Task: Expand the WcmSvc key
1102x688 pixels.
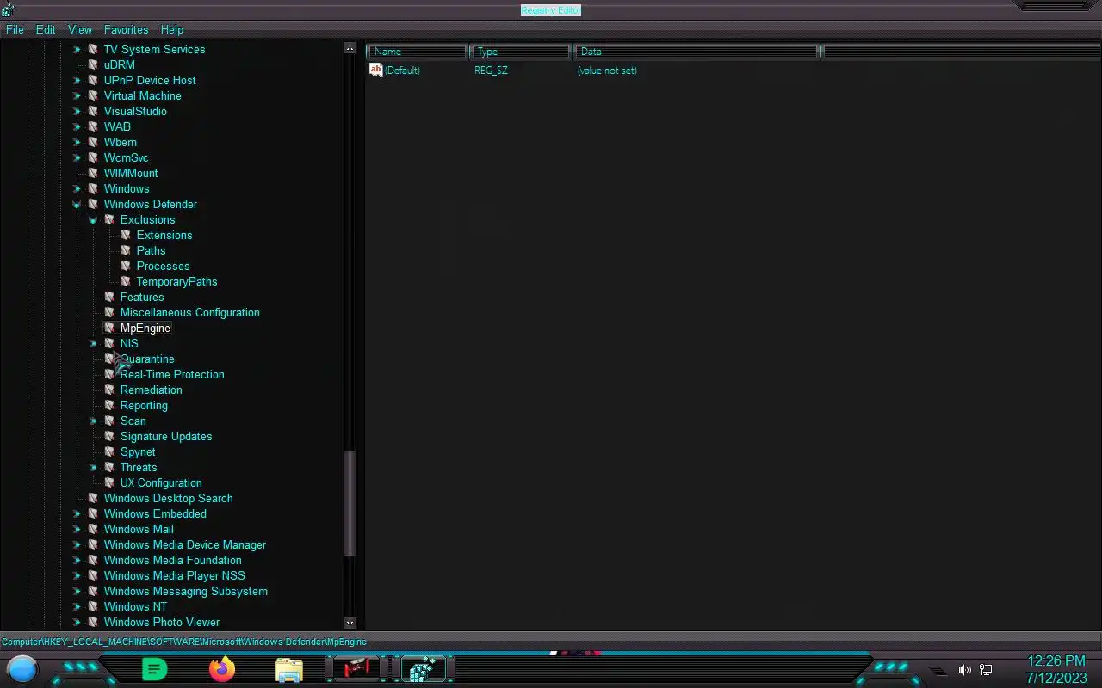Action: pyautogui.click(x=77, y=158)
